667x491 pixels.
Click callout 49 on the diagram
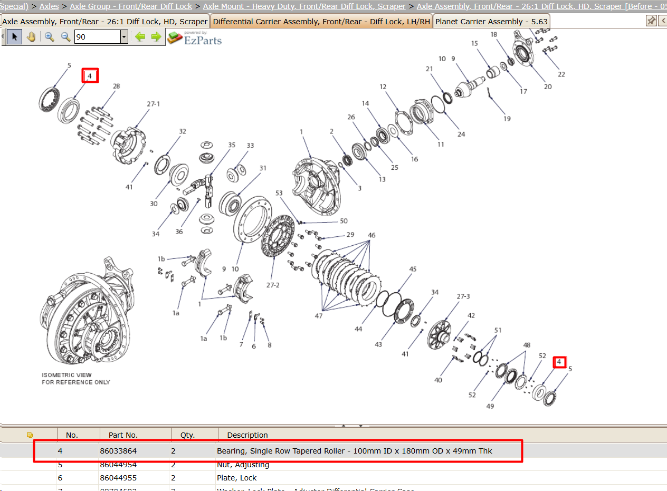490,406
